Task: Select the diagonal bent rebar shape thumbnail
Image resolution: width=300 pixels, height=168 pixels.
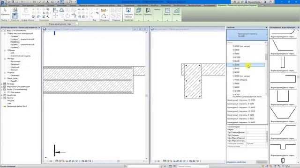Action: click(283, 47)
